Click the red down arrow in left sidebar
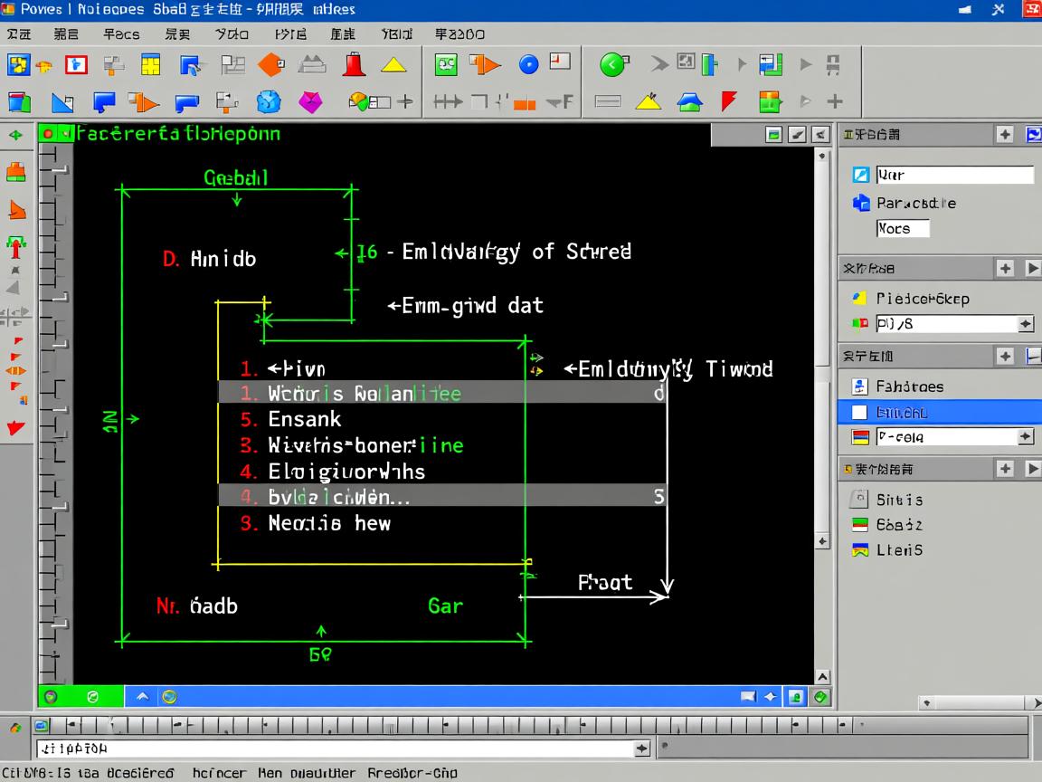The height and width of the screenshot is (782, 1042). coord(16,427)
